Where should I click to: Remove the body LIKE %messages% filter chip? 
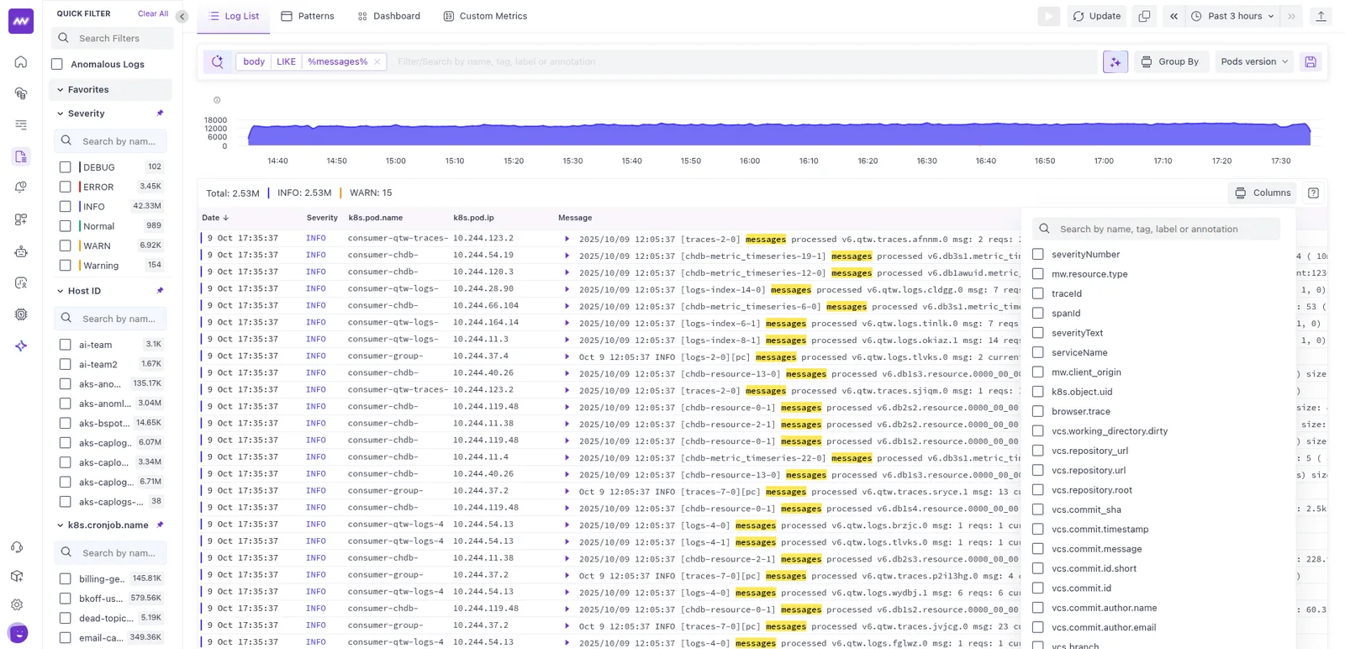377,61
